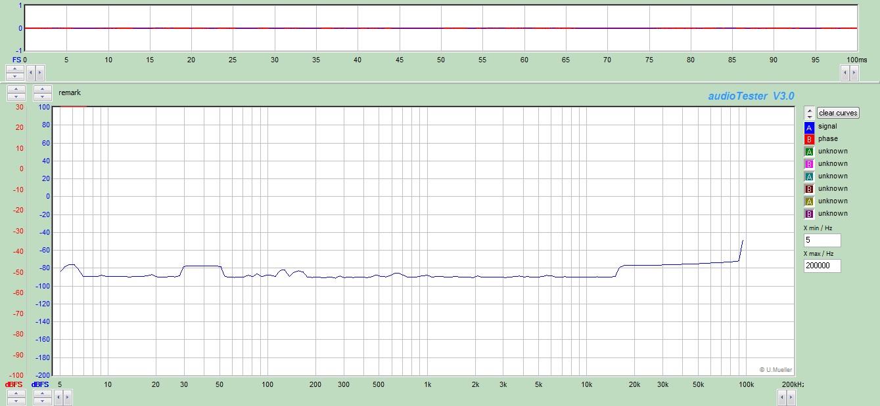This screenshot has height=406, width=880.
Task: Click down arrow above blue 100 scale maximum
Action: (x=43, y=96)
